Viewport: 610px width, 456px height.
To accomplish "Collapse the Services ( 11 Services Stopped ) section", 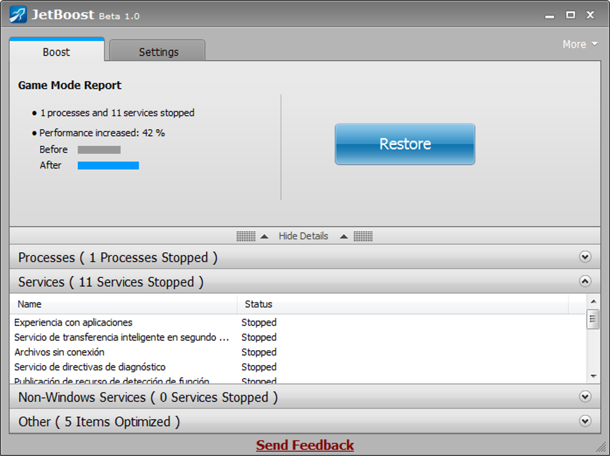I will (585, 281).
